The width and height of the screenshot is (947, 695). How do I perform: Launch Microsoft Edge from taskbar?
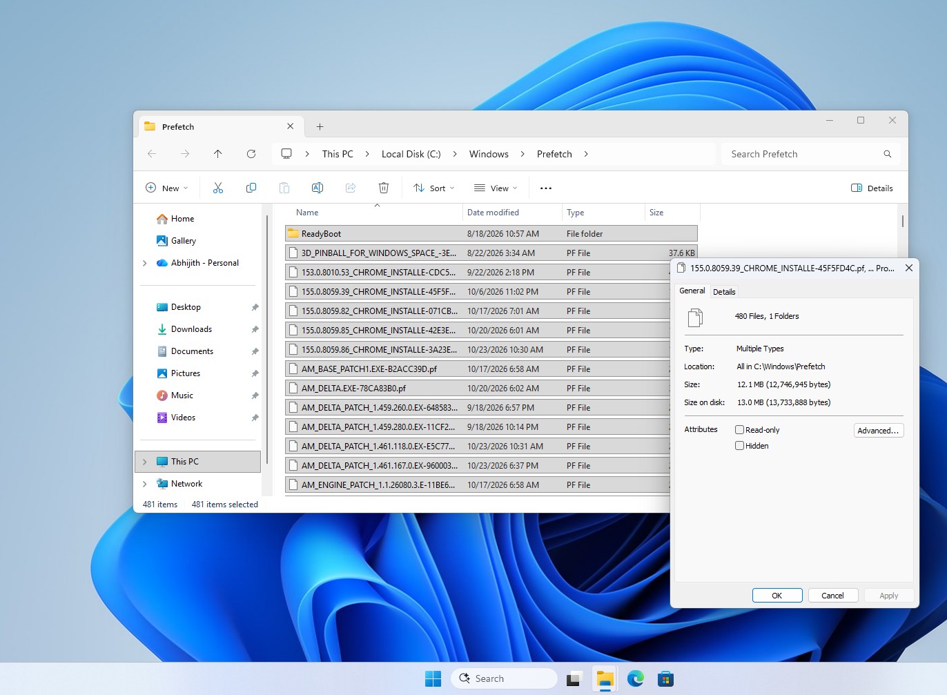pyautogui.click(x=636, y=678)
